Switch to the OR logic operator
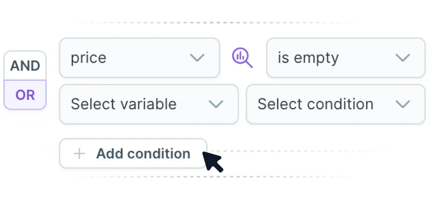Image resolution: width=430 pixels, height=201 pixels. (25, 95)
